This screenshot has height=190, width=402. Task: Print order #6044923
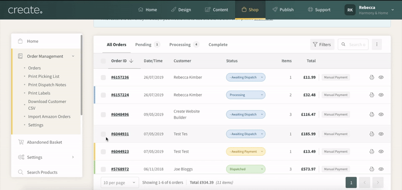click(371, 151)
